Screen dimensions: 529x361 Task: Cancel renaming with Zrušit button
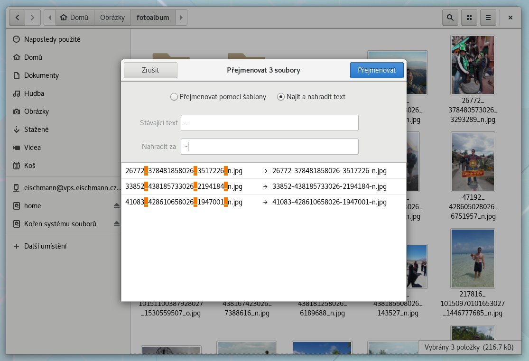coord(150,70)
